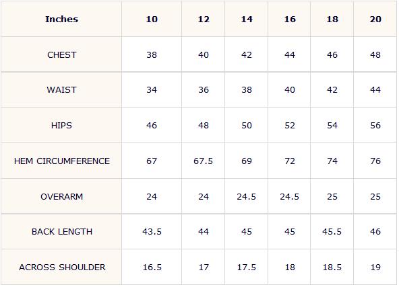Image resolution: width=399 pixels, height=287 pixels.
Task: Select the size 20 column header
Action: 375,19
